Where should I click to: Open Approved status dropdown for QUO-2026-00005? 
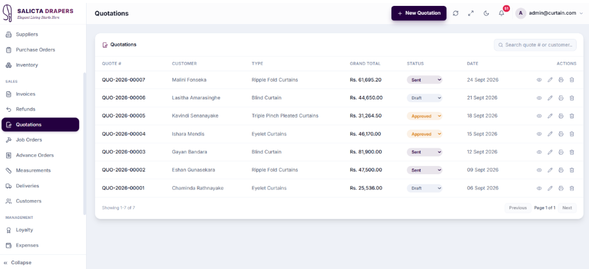[425, 116]
